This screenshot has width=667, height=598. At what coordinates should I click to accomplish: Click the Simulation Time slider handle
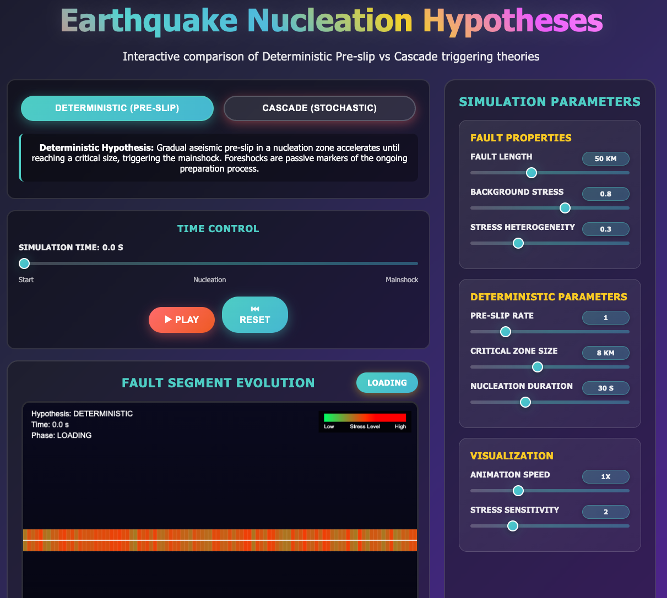(x=24, y=264)
